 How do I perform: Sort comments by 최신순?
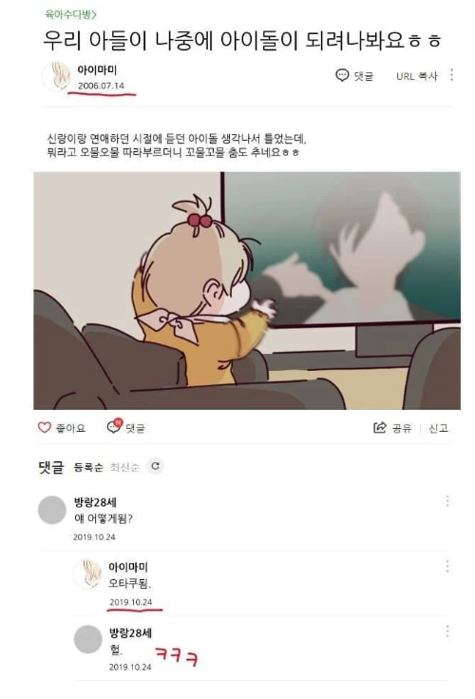124,467
